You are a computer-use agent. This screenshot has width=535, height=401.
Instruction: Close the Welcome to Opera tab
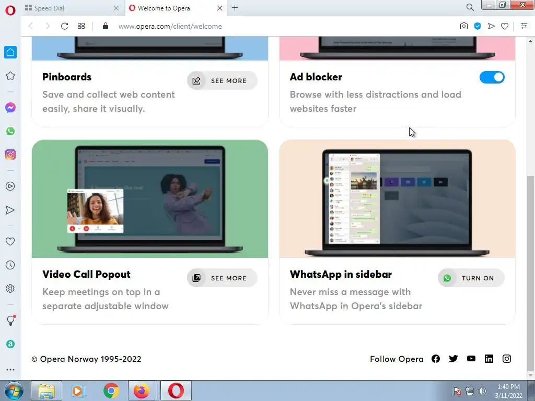[x=220, y=8]
